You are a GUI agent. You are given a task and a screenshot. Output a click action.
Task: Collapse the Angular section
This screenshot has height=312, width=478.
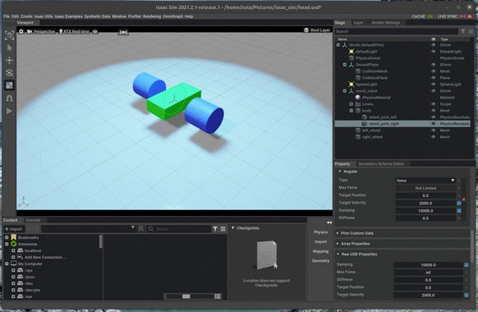[340, 172]
